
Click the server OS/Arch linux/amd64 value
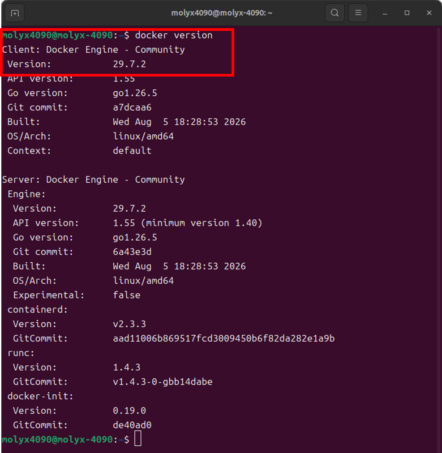tap(143, 281)
